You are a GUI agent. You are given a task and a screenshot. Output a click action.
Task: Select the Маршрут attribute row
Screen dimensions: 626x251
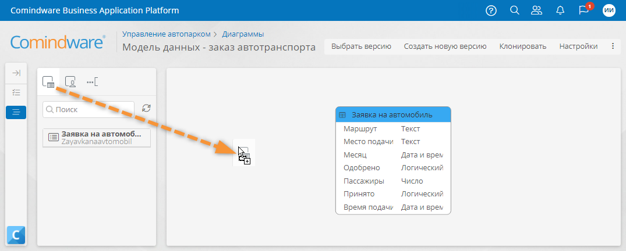393,128
